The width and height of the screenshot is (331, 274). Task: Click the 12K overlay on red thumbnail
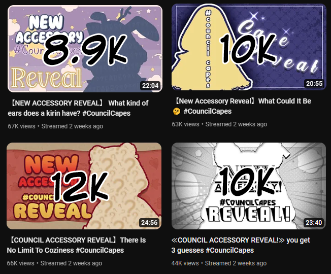[x=80, y=186]
